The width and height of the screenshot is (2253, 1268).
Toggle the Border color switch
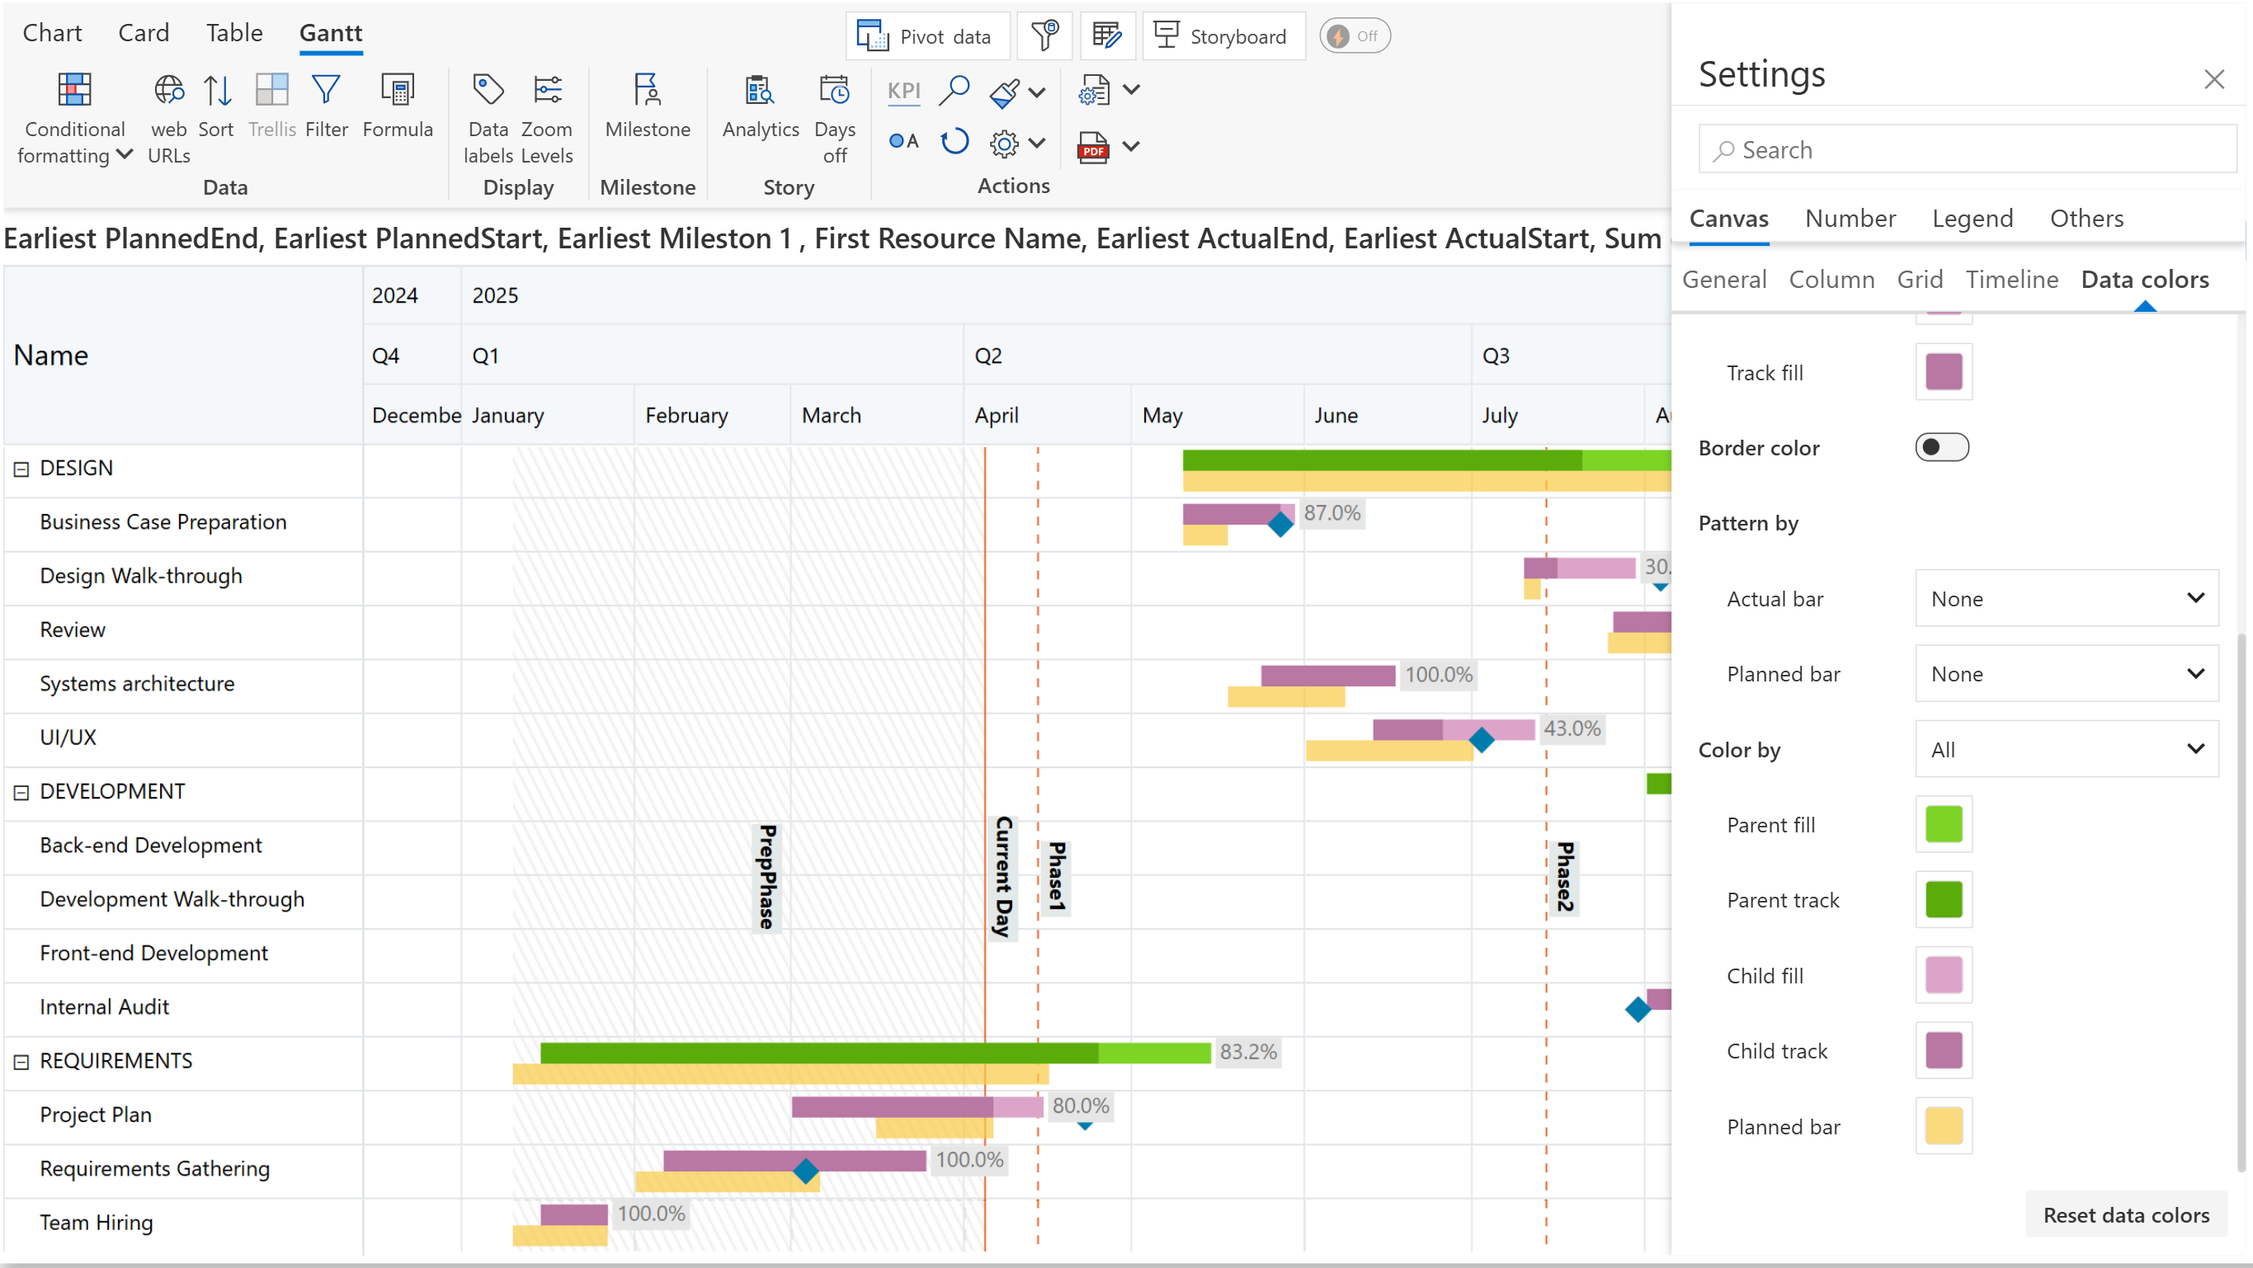coord(1941,448)
